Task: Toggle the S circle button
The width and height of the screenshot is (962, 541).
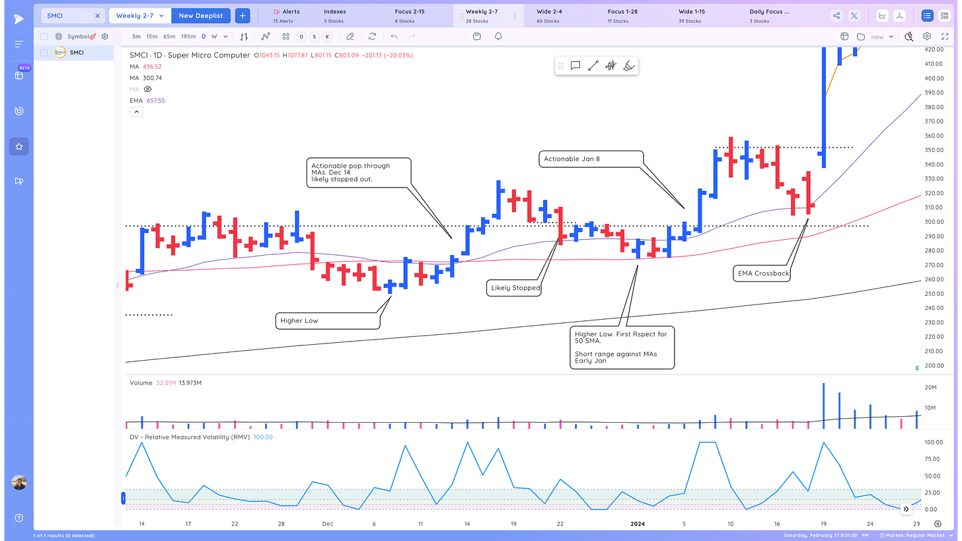Action: click(x=314, y=37)
